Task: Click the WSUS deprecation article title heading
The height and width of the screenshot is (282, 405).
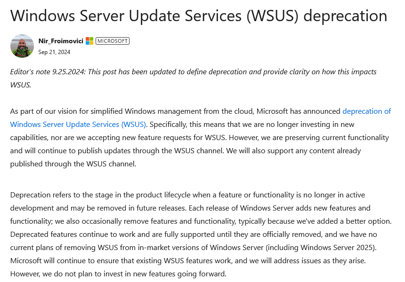Action: click(x=199, y=16)
